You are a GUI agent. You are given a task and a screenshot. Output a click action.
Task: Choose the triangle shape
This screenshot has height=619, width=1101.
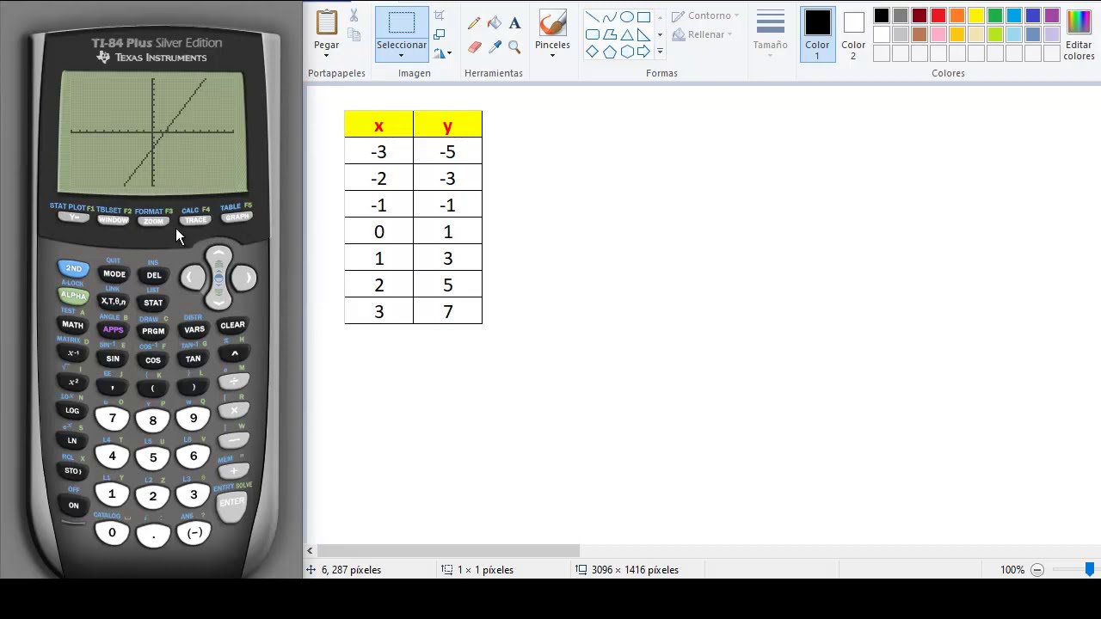click(626, 34)
